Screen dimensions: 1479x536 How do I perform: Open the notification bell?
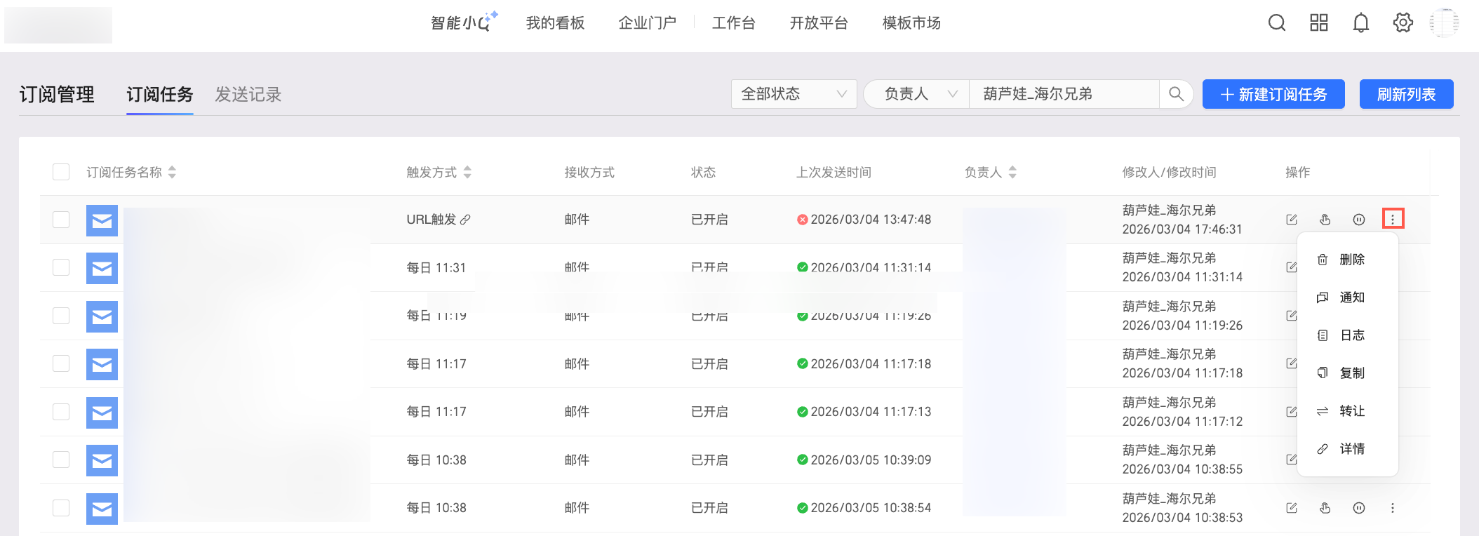[x=1361, y=23]
